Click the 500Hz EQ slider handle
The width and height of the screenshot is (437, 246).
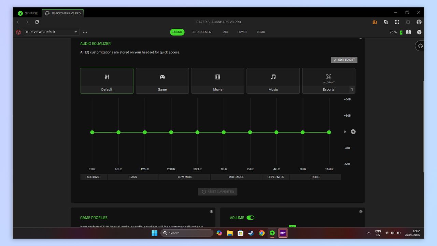tap(197, 132)
